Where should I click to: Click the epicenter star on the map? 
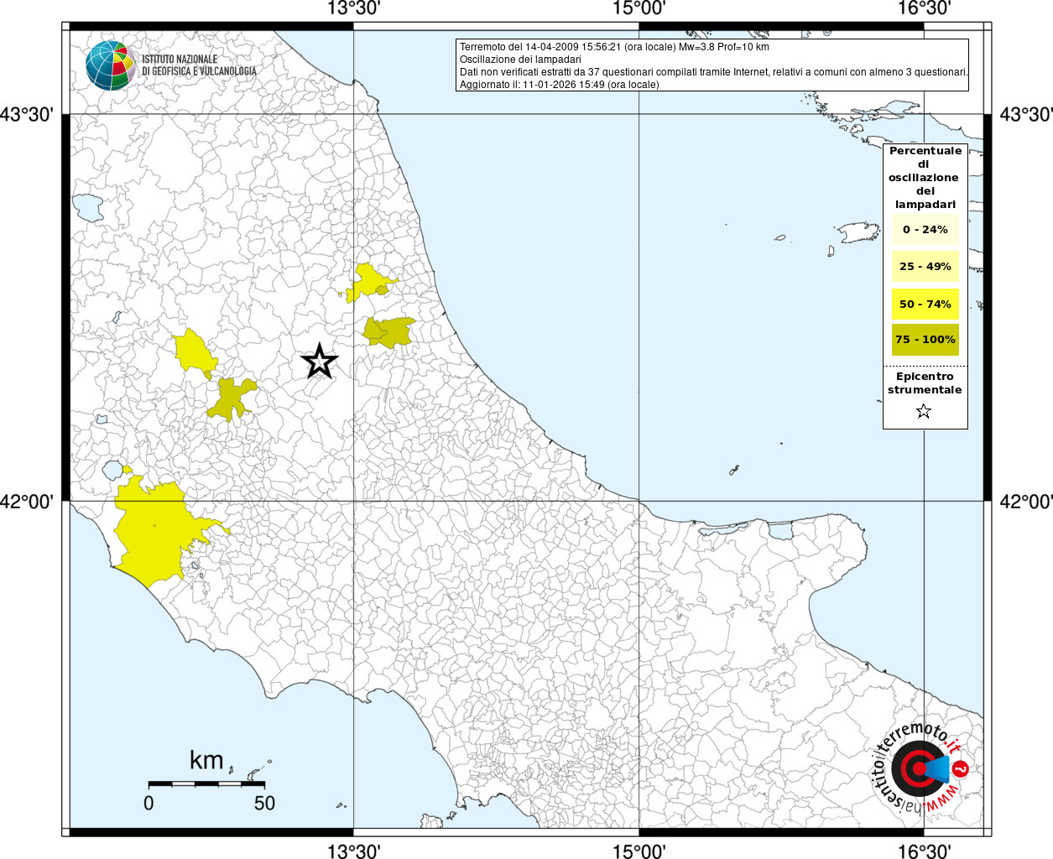(x=319, y=362)
